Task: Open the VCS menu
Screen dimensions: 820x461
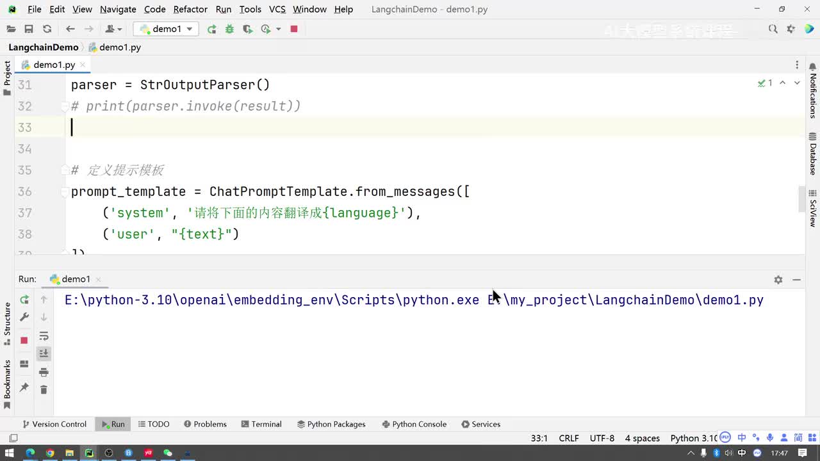Action: [277, 9]
